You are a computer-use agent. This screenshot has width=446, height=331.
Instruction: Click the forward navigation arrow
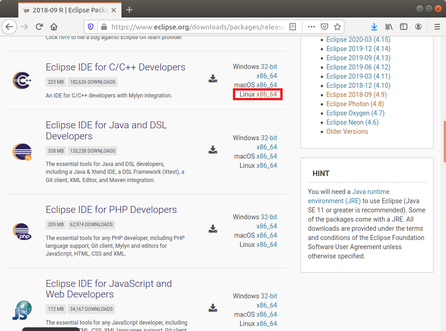24,27
